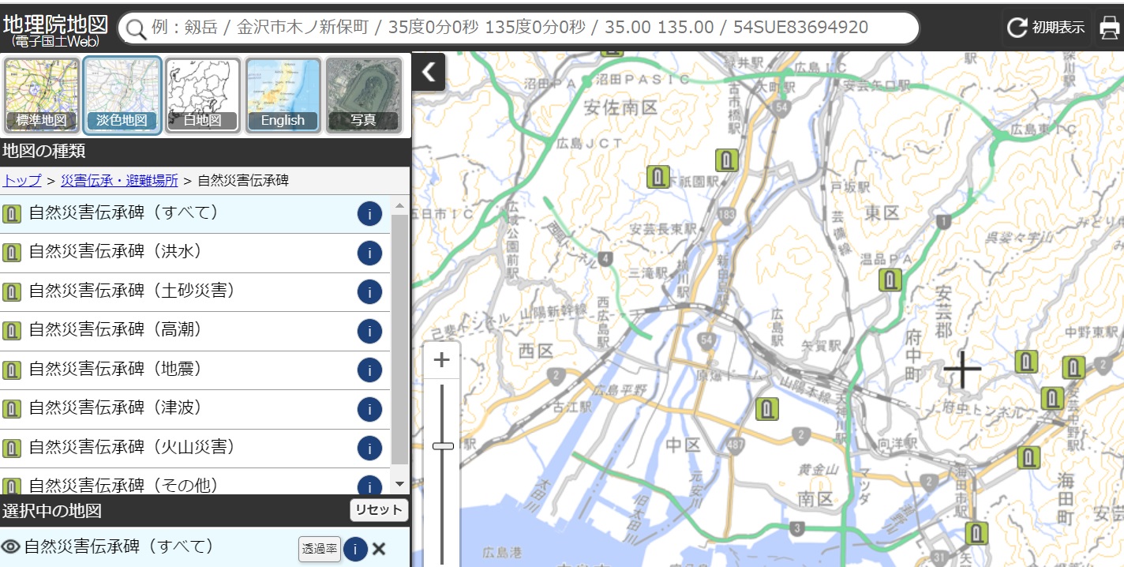Viewport: 1124px width, 567px height.
Task: Open info for 自然災害伝承碑（地震）
Action: coord(369,370)
